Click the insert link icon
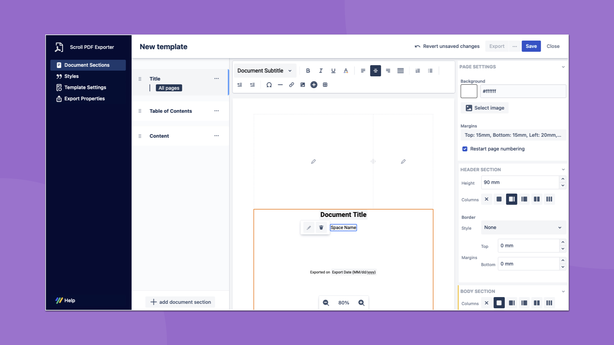This screenshot has height=345, width=614. click(291, 85)
